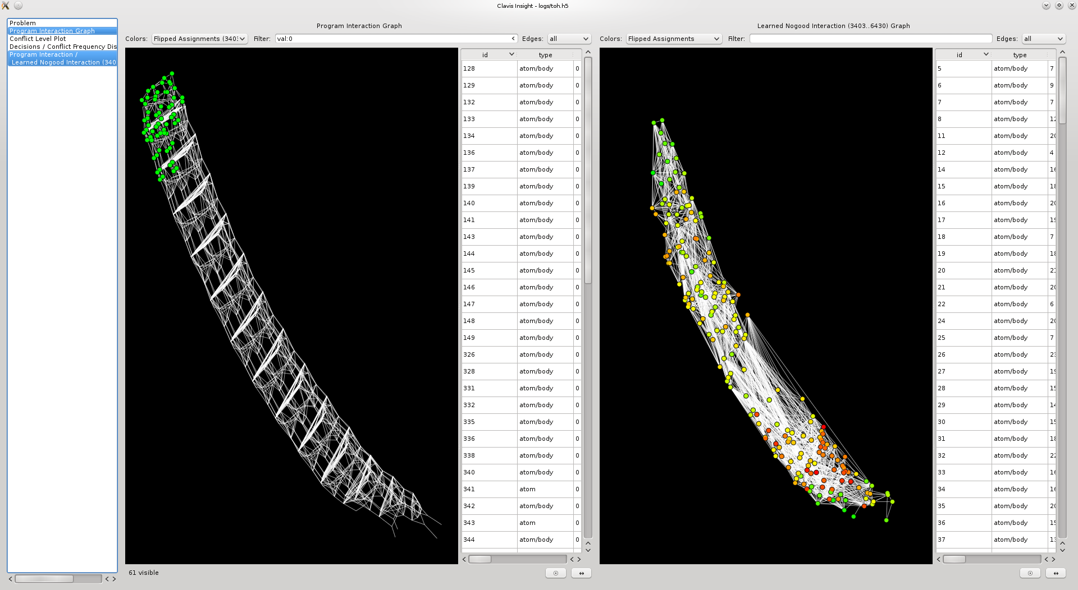Select Decisions / Conflict Frequency entry in list
The width and height of the screenshot is (1078, 590).
[62, 47]
